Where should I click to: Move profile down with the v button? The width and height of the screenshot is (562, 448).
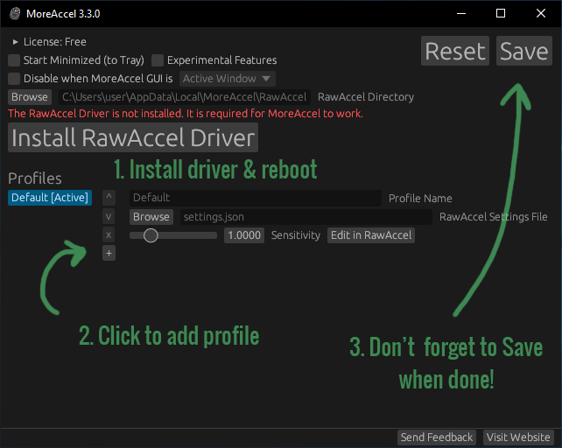pos(109,216)
